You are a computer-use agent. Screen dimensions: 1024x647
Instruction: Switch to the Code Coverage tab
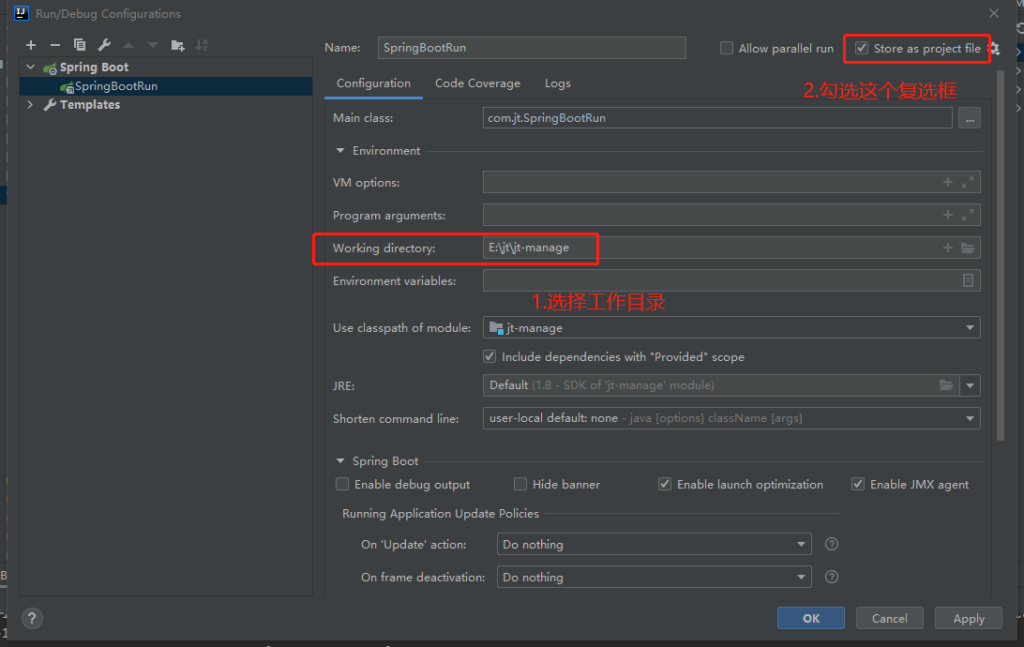click(x=477, y=83)
